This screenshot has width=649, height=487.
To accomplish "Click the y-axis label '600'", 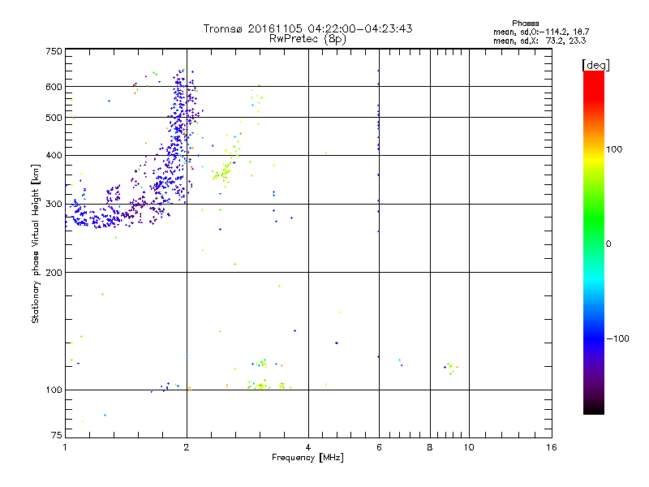I will [x=54, y=87].
